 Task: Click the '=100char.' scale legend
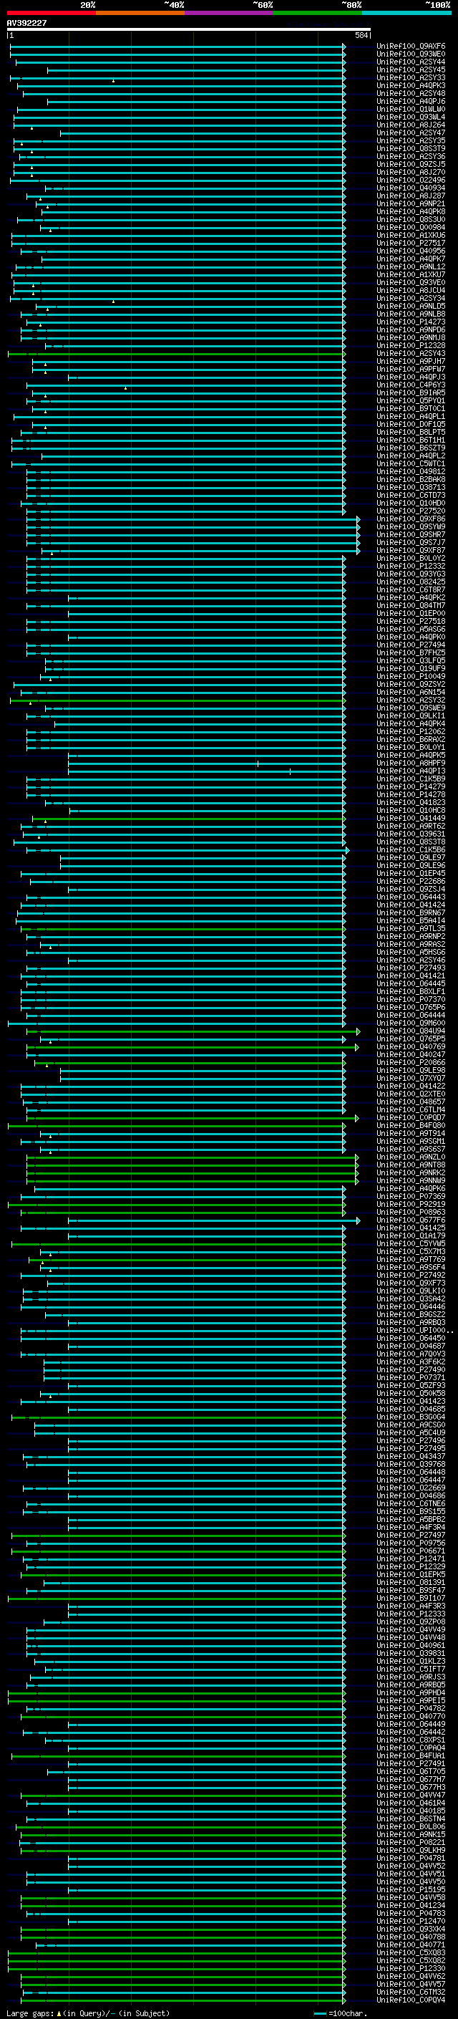[x=347, y=2013]
